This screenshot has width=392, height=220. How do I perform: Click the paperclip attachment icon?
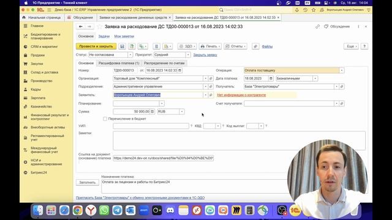coord(255,46)
